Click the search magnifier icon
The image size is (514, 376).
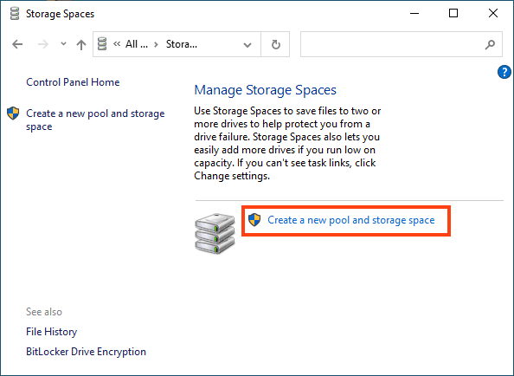(x=490, y=44)
